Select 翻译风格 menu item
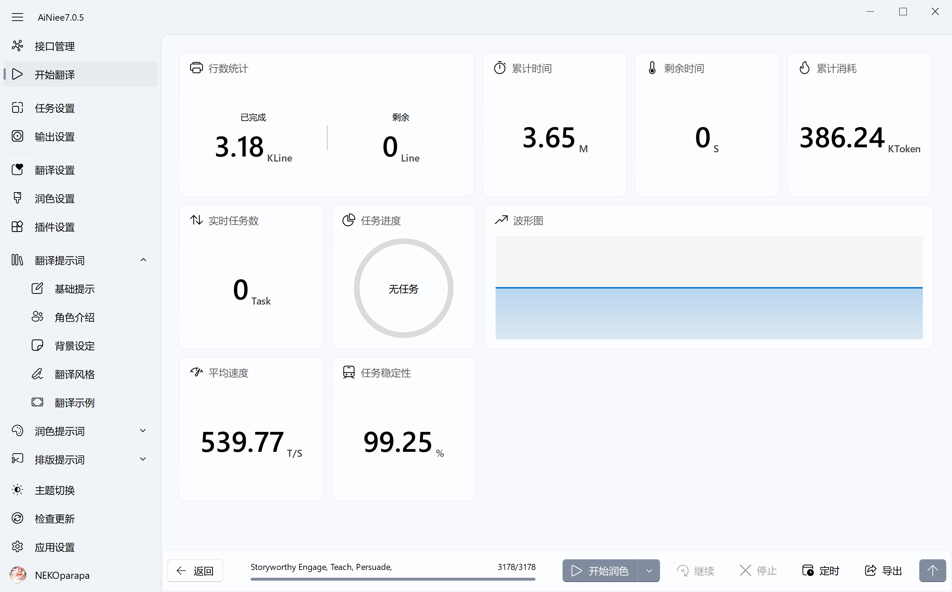The image size is (952, 592). [x=74, y=374]
